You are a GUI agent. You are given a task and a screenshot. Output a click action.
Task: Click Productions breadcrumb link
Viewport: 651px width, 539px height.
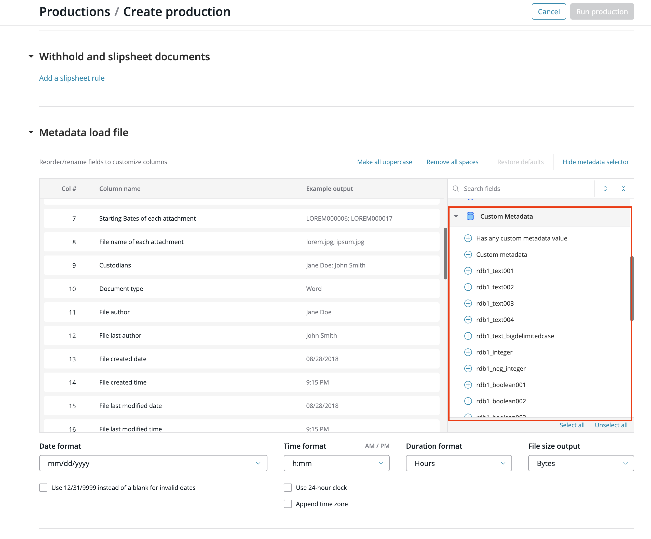(75, 12)
